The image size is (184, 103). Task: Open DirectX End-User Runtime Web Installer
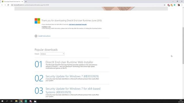click(69, 62)
